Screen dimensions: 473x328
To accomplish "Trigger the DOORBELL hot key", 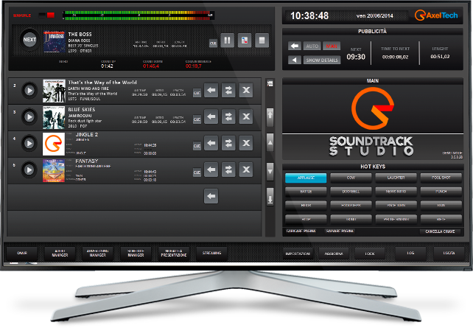I will tap(351, 192).
